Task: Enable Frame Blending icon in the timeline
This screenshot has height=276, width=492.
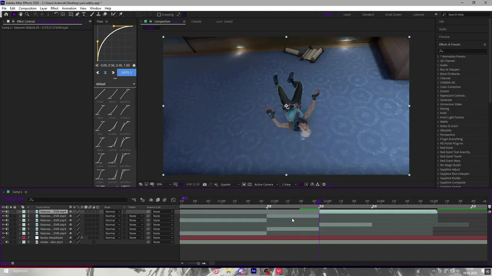Action: coord(158,200)
